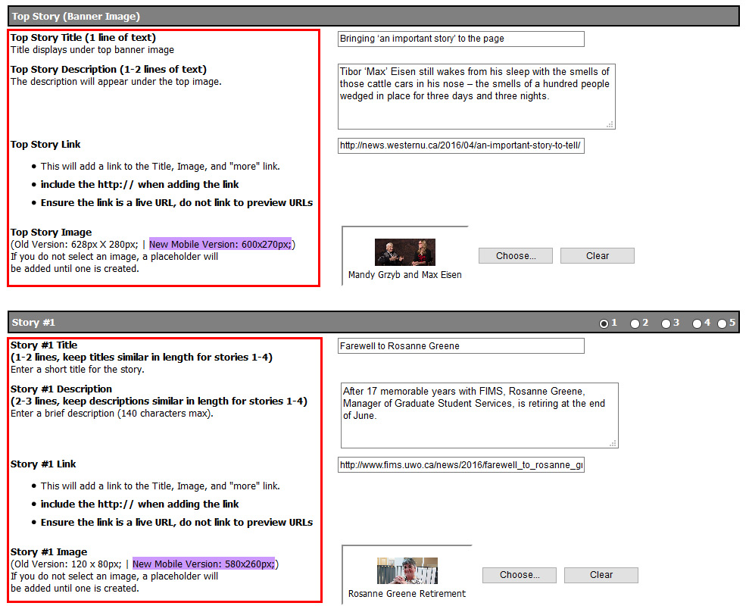Select radio button 2 in Story #1 header
749x606 pixels.
click(635, 323)
